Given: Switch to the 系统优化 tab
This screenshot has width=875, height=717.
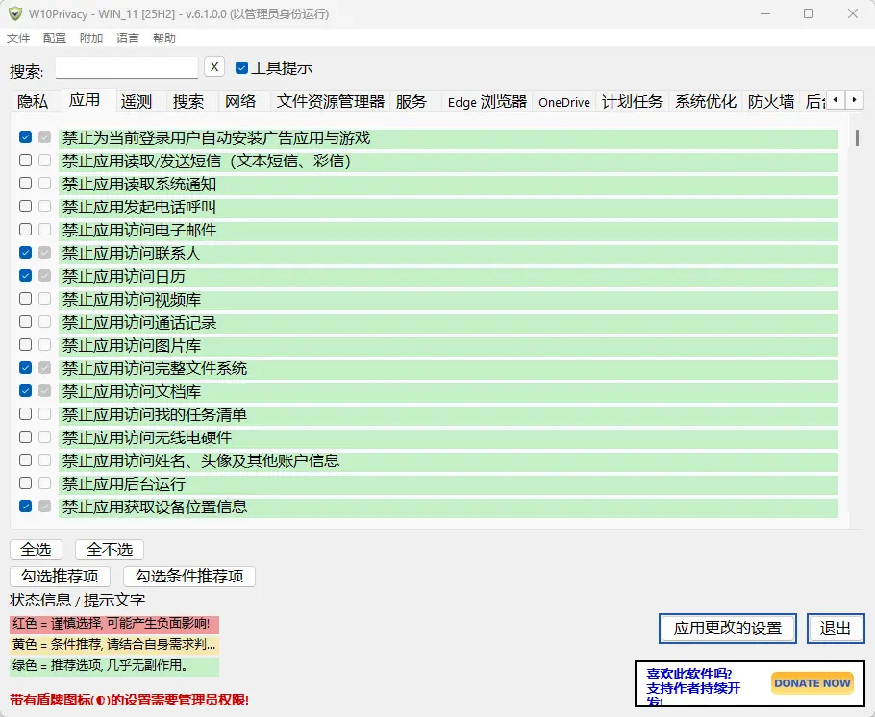Looking at the screenshot, I should coord(706,102).
